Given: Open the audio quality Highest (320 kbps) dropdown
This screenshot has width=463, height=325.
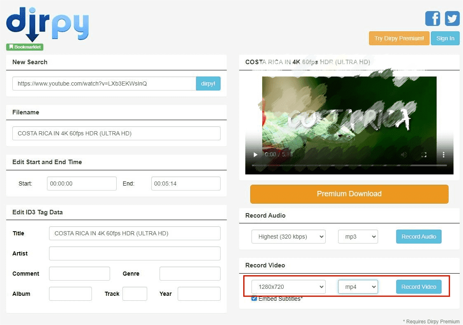Looking at the screenshot, I should click(288, 237).
